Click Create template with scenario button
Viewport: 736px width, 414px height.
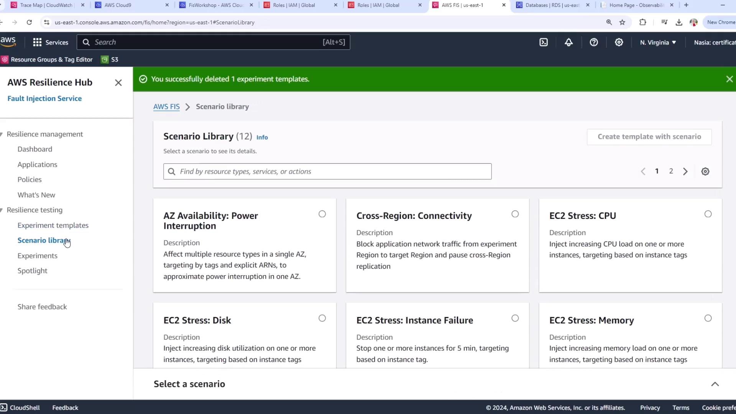point(649,137)
